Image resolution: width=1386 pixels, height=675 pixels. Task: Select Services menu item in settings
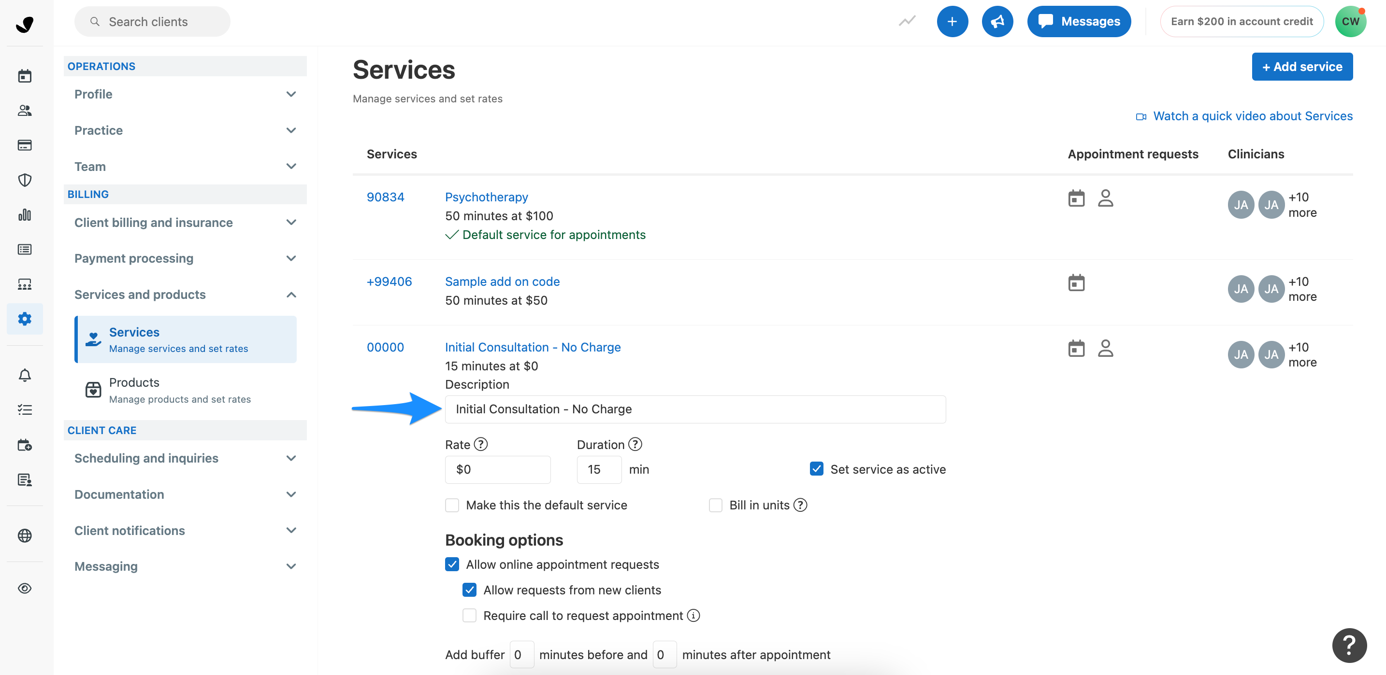point(186,339)
